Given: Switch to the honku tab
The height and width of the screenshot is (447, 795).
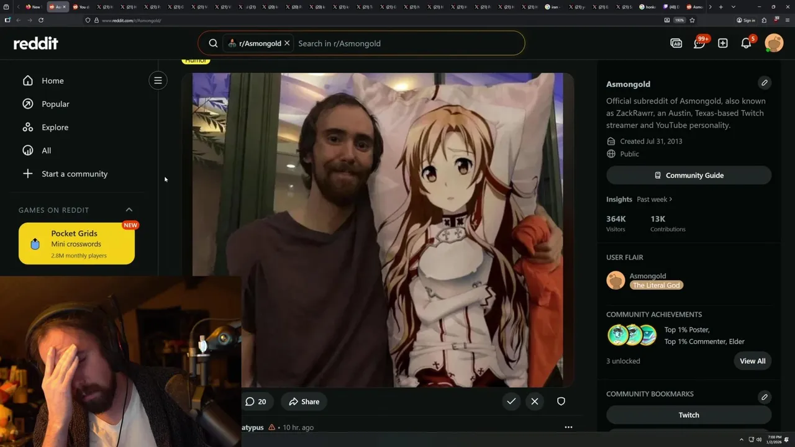Looking at the screenshot, I should point(648,7).
